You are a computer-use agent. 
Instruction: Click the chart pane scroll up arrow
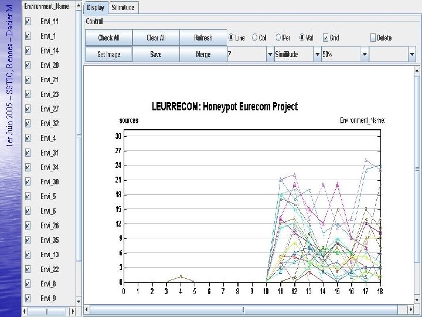pos(417,69)
